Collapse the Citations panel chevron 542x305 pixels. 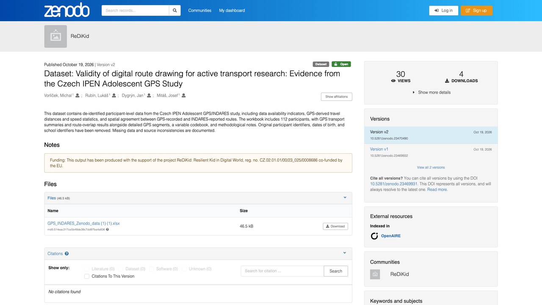click(345, 253)
